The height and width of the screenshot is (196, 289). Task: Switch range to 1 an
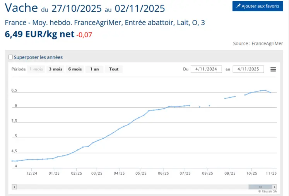pos(94,69)
